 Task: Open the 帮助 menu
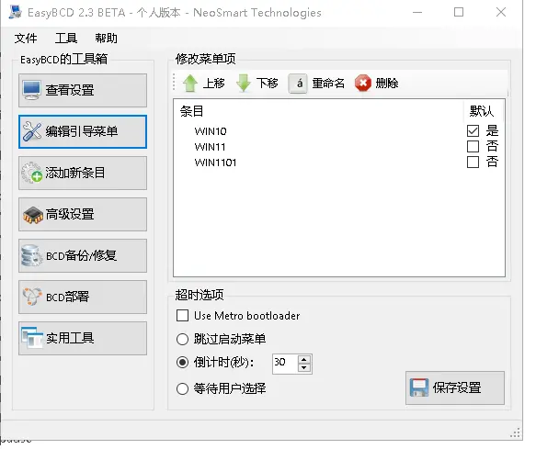(107, 38)
